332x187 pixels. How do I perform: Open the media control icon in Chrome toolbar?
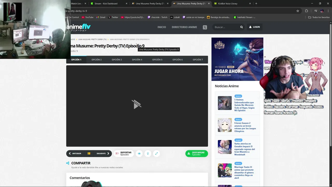316,11
